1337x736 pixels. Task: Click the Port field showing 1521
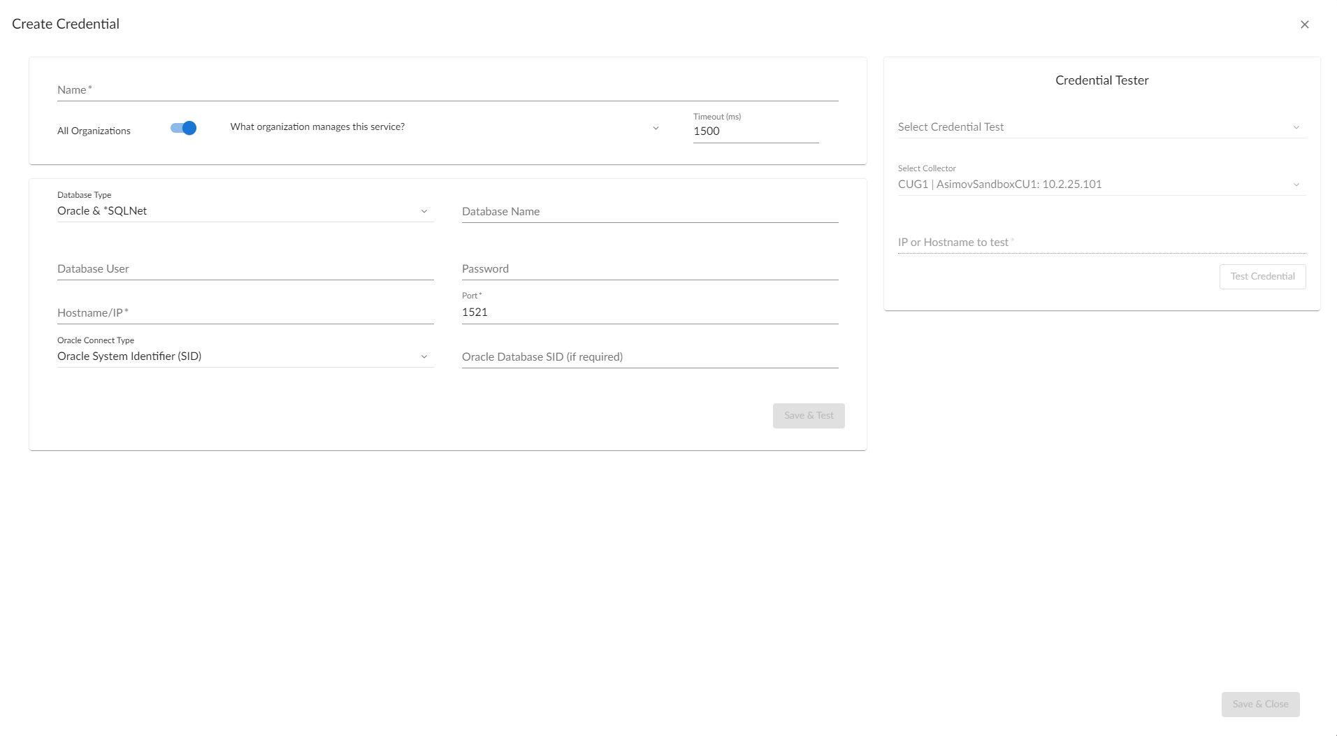click(649, 312)
